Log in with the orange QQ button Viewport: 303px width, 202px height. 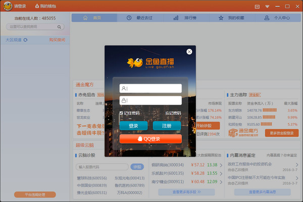(x=150, y=139)
